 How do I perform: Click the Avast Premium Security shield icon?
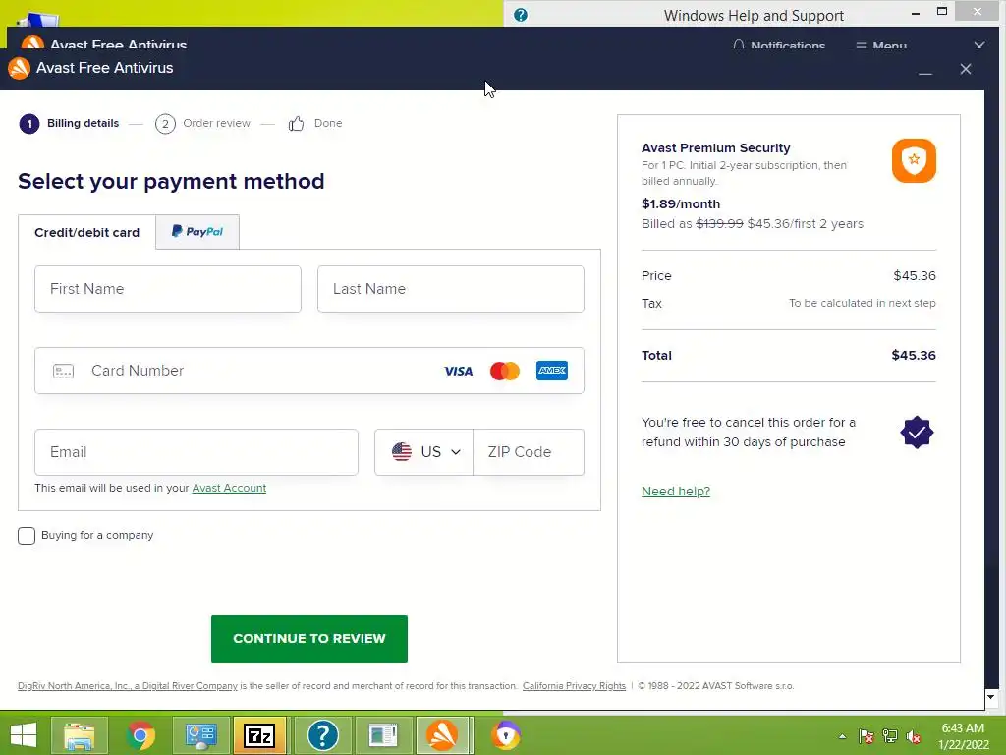[914, 160]
